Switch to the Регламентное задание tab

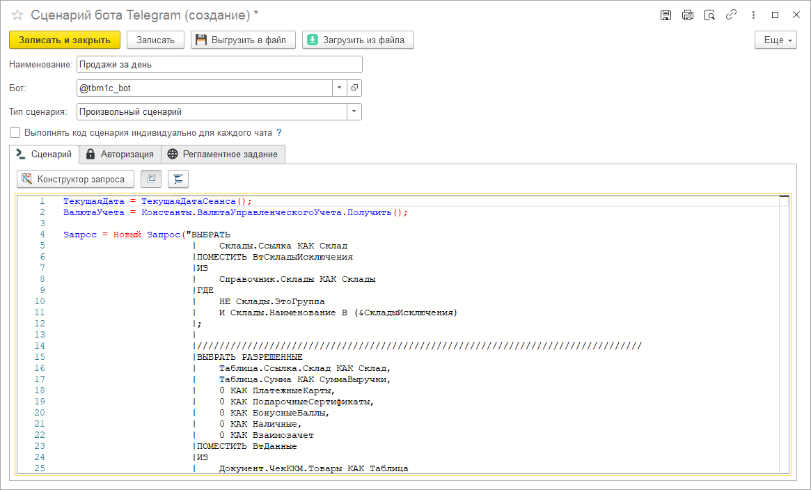[223, 154]
